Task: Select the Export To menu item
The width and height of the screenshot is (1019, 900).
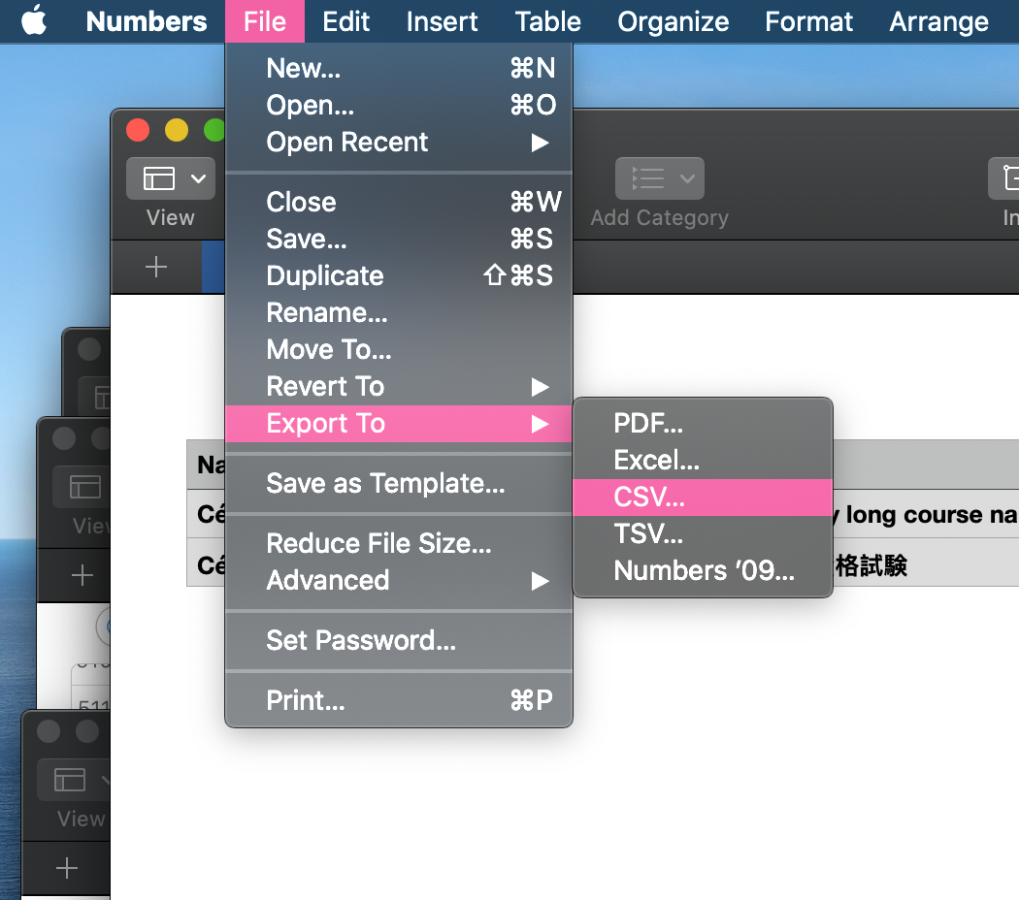Action: pyautogui.click(x=398, y=424)
